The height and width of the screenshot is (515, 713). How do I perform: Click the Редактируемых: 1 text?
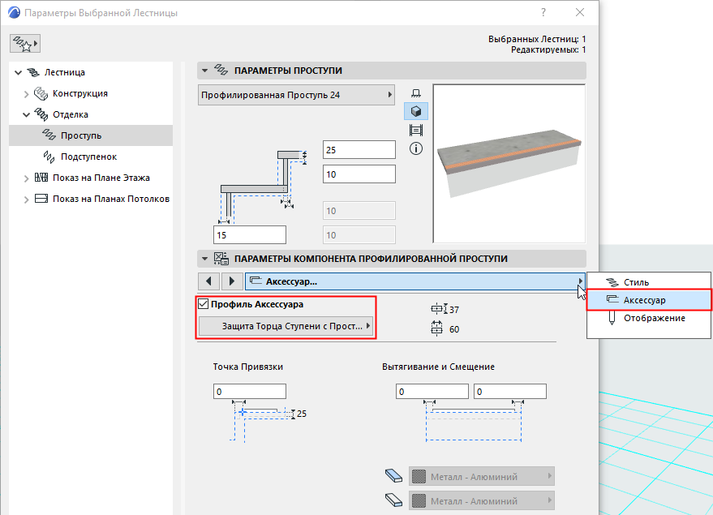click(x=548, y=49)
